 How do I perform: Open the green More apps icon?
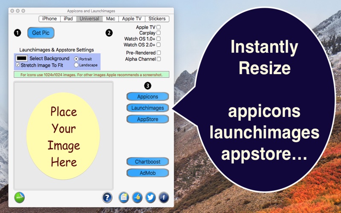point(19,197)
